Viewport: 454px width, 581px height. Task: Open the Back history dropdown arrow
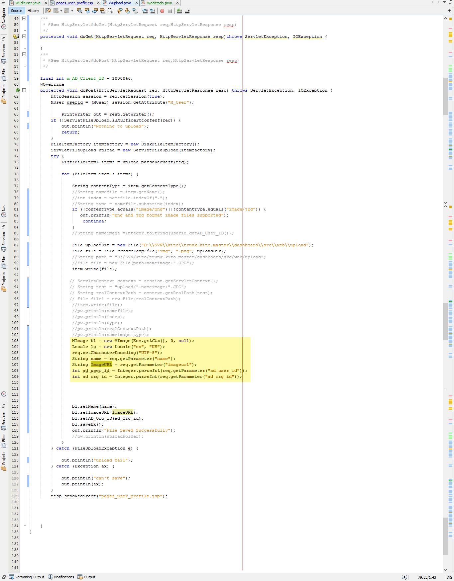pos(61,11)
